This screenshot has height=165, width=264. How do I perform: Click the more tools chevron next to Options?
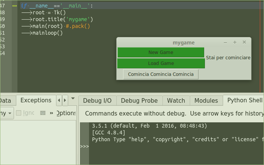pos(51,113)
